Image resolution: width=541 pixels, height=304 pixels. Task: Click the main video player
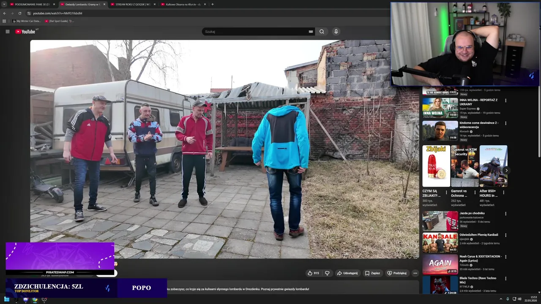pyautogui.click(x=224, y=149)
